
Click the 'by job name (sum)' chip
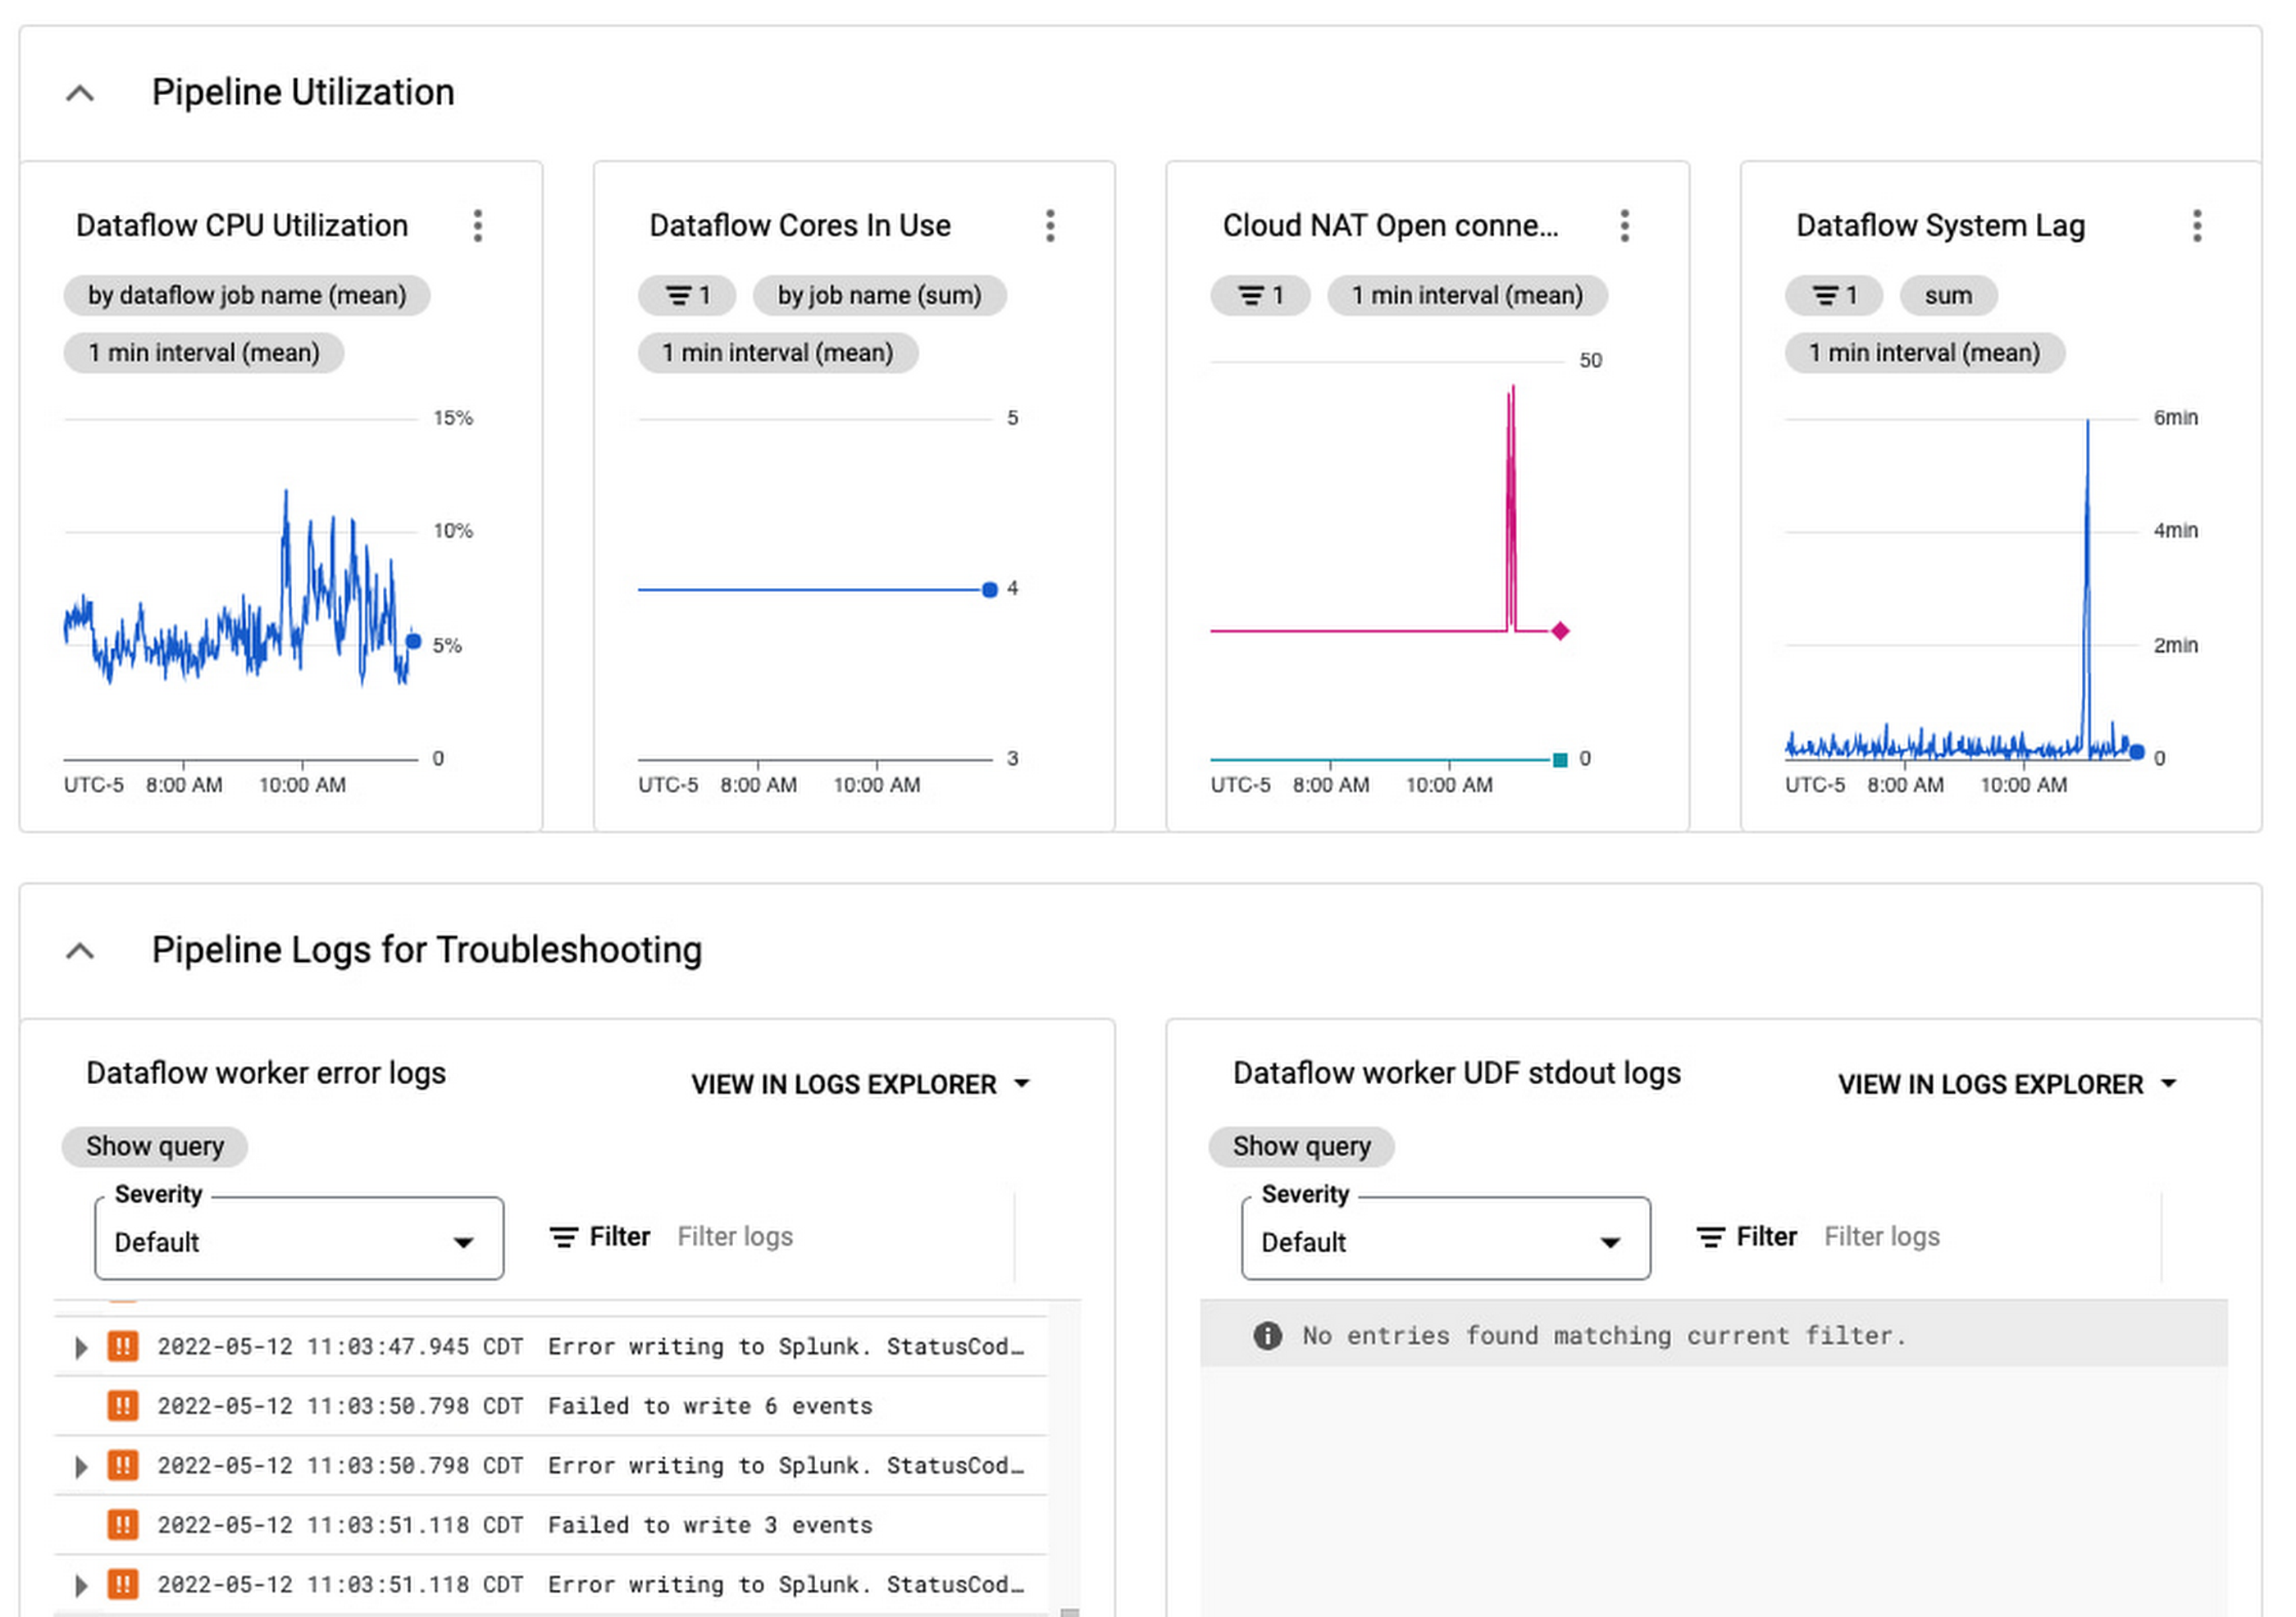coord(880,296)
